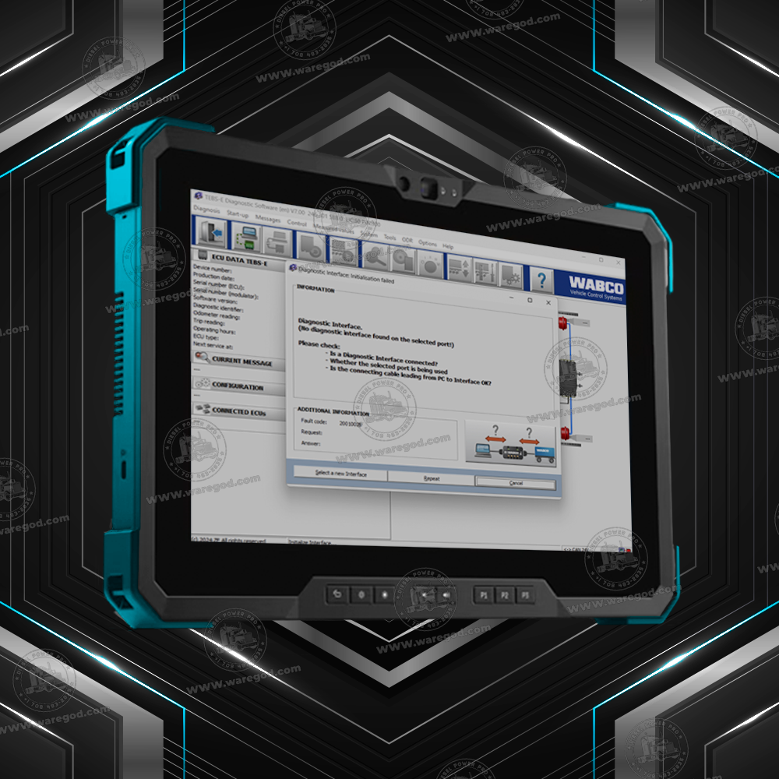Screen dimensions: 779x779
Task: Open the Messages menu
Action: coord(268,219)
